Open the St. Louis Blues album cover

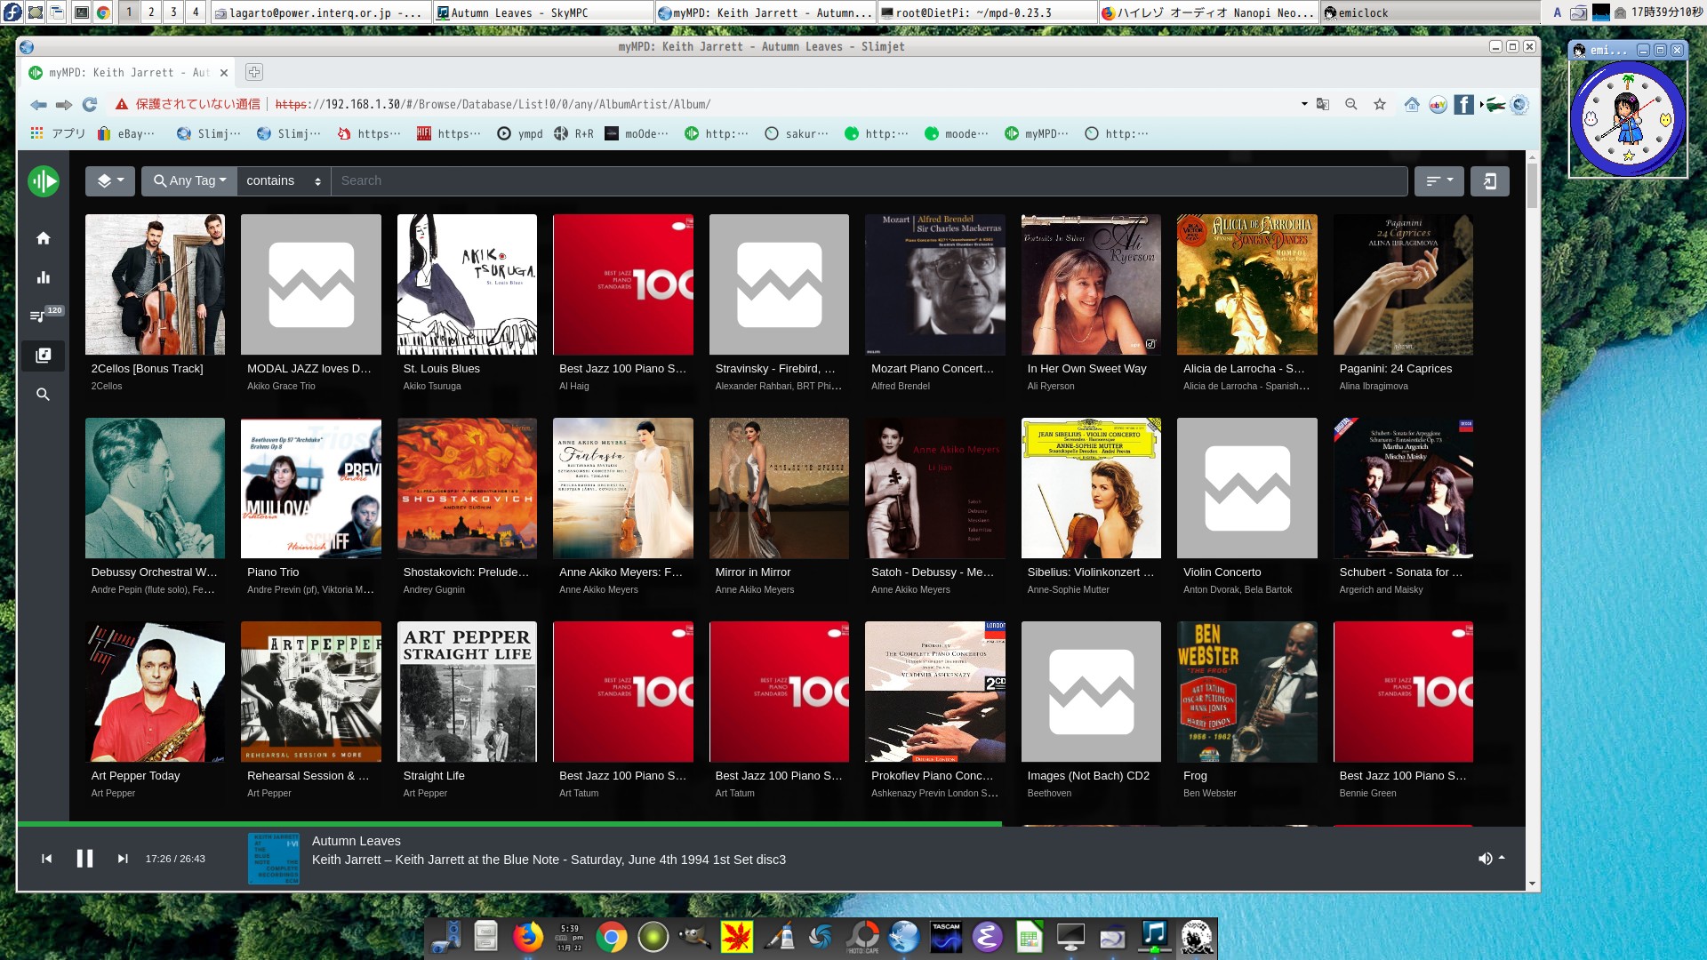click(x=467, y=284)
